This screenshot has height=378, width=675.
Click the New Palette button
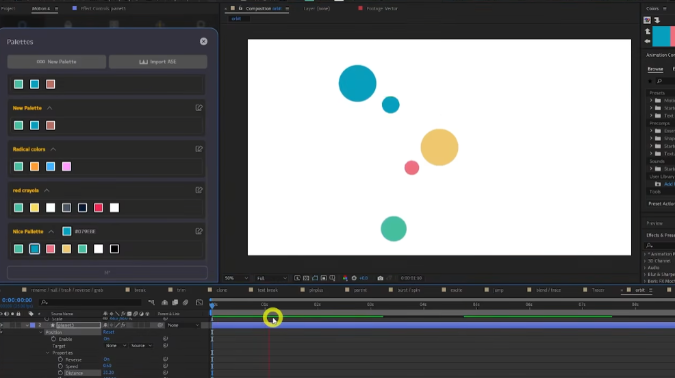[56, 62]
